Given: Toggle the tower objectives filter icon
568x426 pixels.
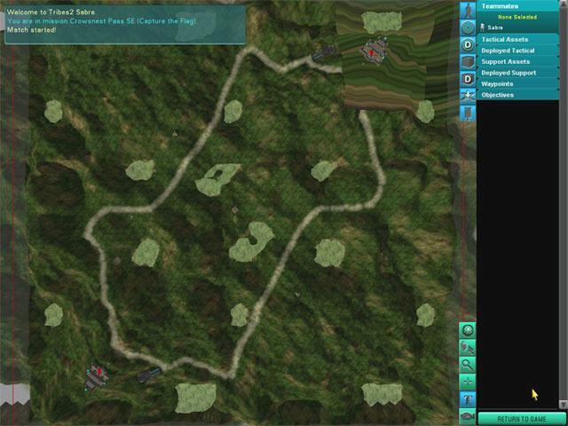Looking at the screenshot, I should pos(468,113).
